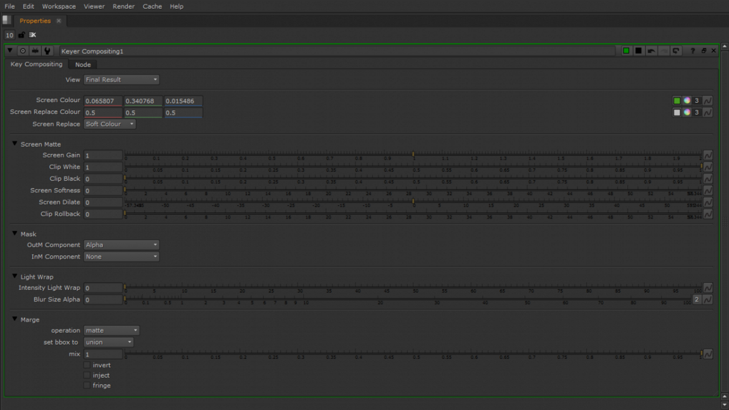This screenshot has width=729, height=410.
Task: Click the center-node icon in the header
Action: click(x=22, y=50)
